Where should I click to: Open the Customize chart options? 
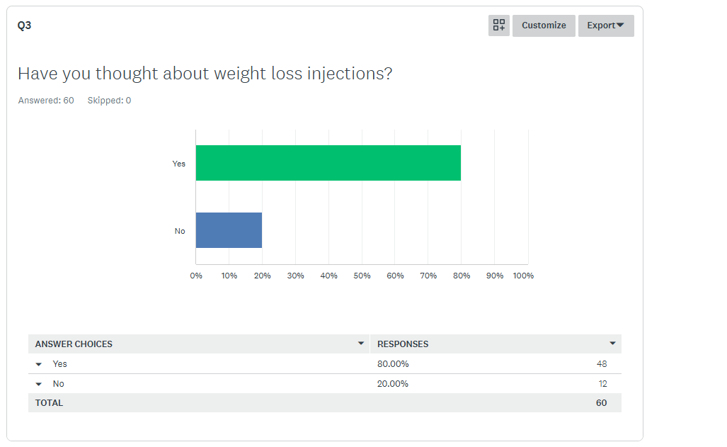pos(544,26)
